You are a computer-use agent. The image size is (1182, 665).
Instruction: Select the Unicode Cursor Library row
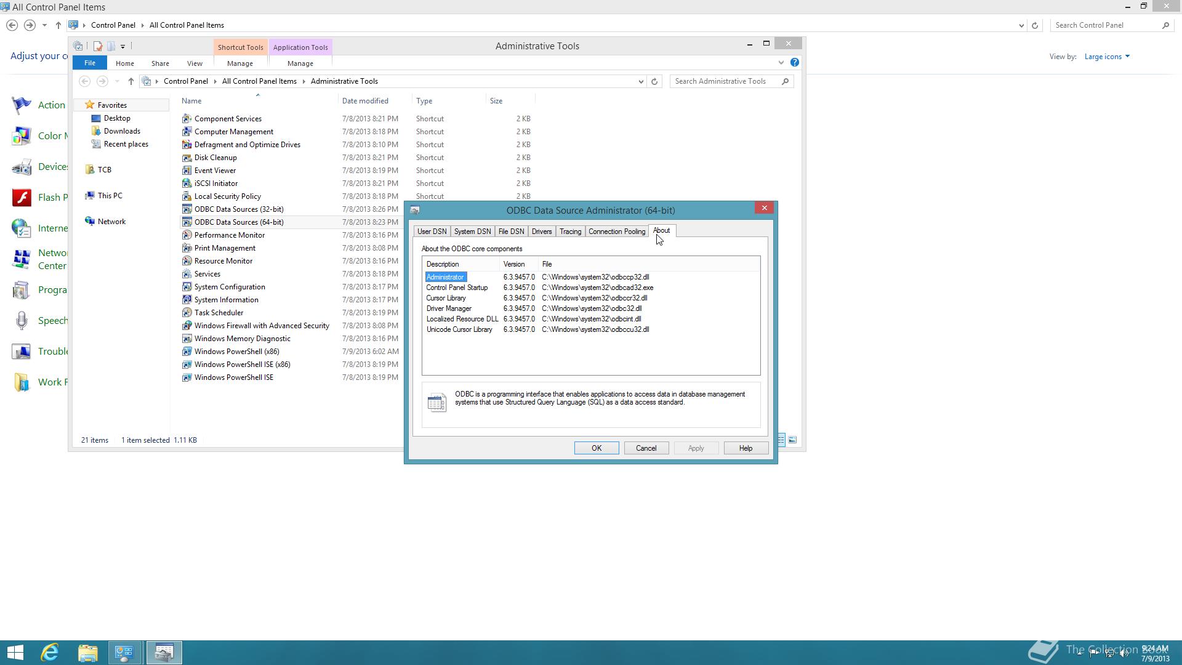click(591, 329)
